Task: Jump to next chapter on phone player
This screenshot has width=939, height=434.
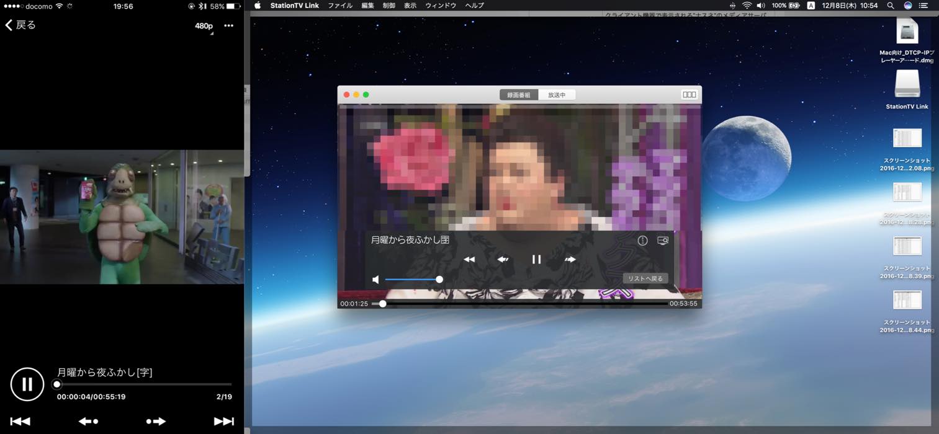Action: (x=224, y=422)
